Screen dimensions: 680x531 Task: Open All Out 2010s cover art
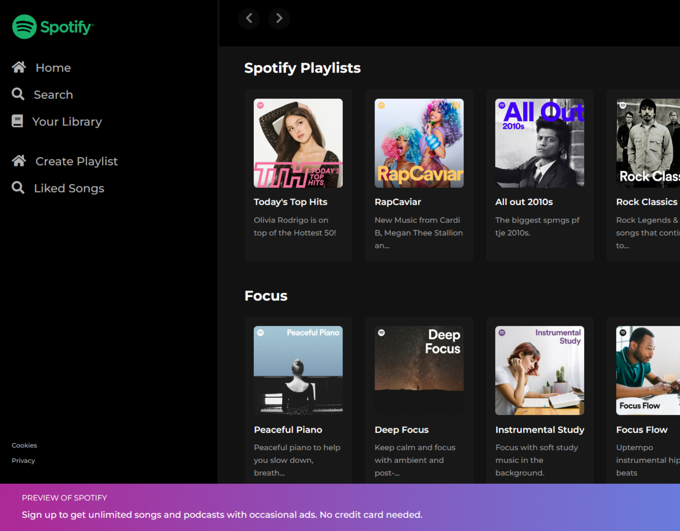tap(540, 143)
